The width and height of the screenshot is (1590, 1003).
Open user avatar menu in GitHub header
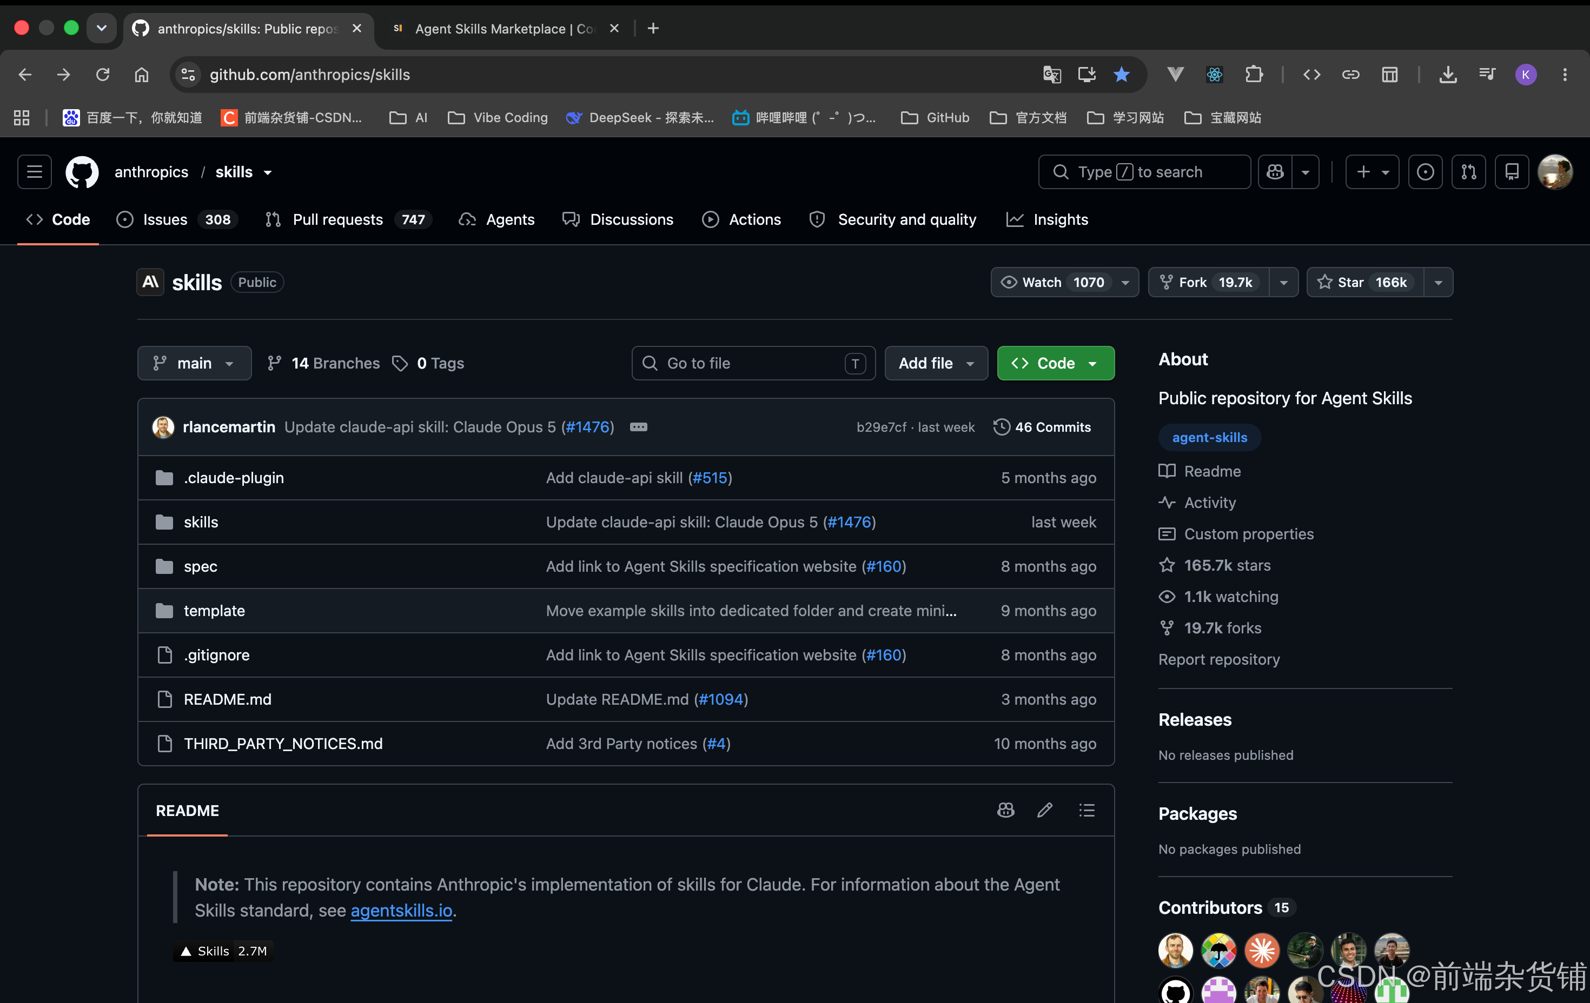point(1555,171)
